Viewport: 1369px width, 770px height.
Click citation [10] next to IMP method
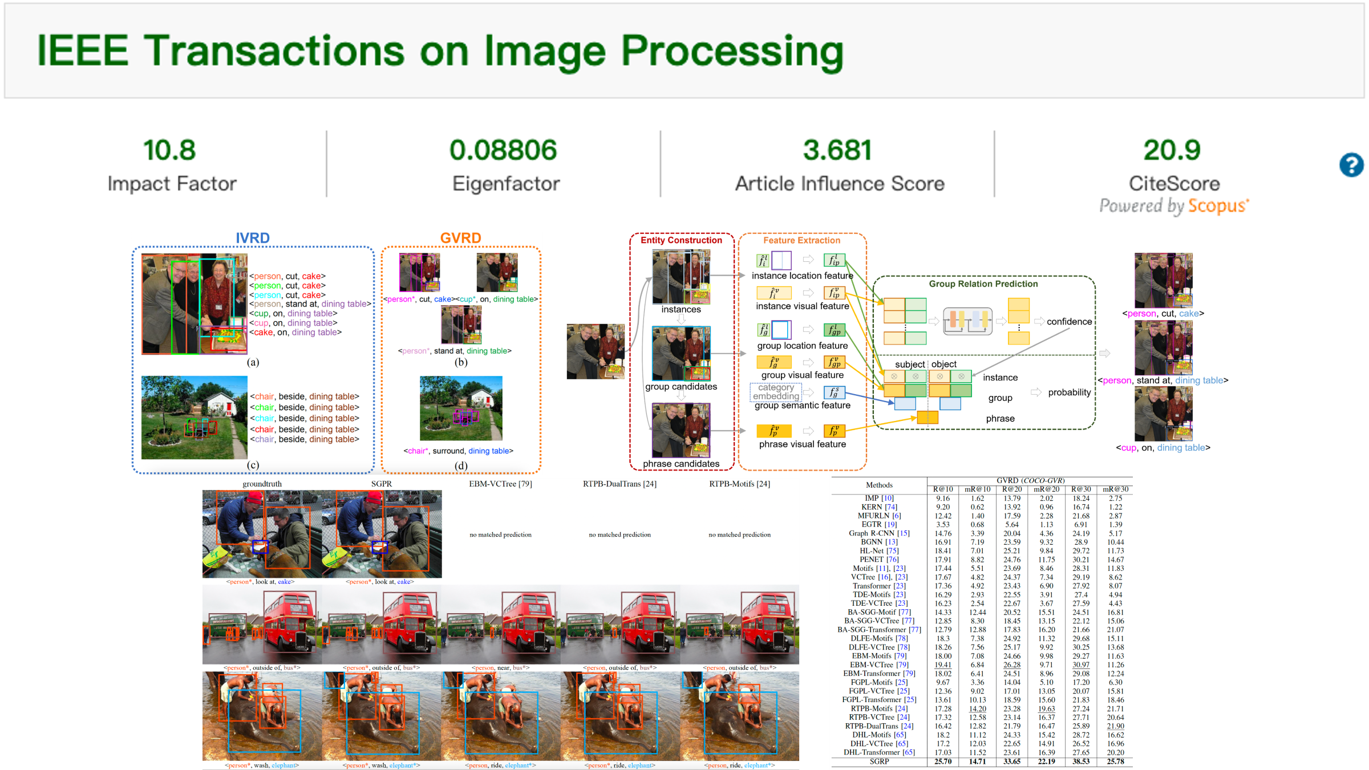(x=888, y=498)
